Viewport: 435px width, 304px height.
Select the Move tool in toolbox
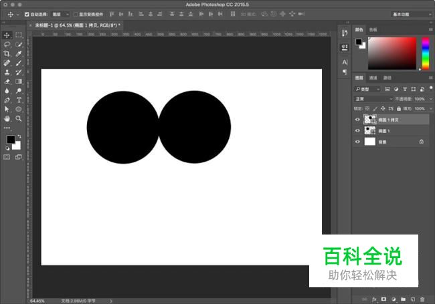[7, 35]
